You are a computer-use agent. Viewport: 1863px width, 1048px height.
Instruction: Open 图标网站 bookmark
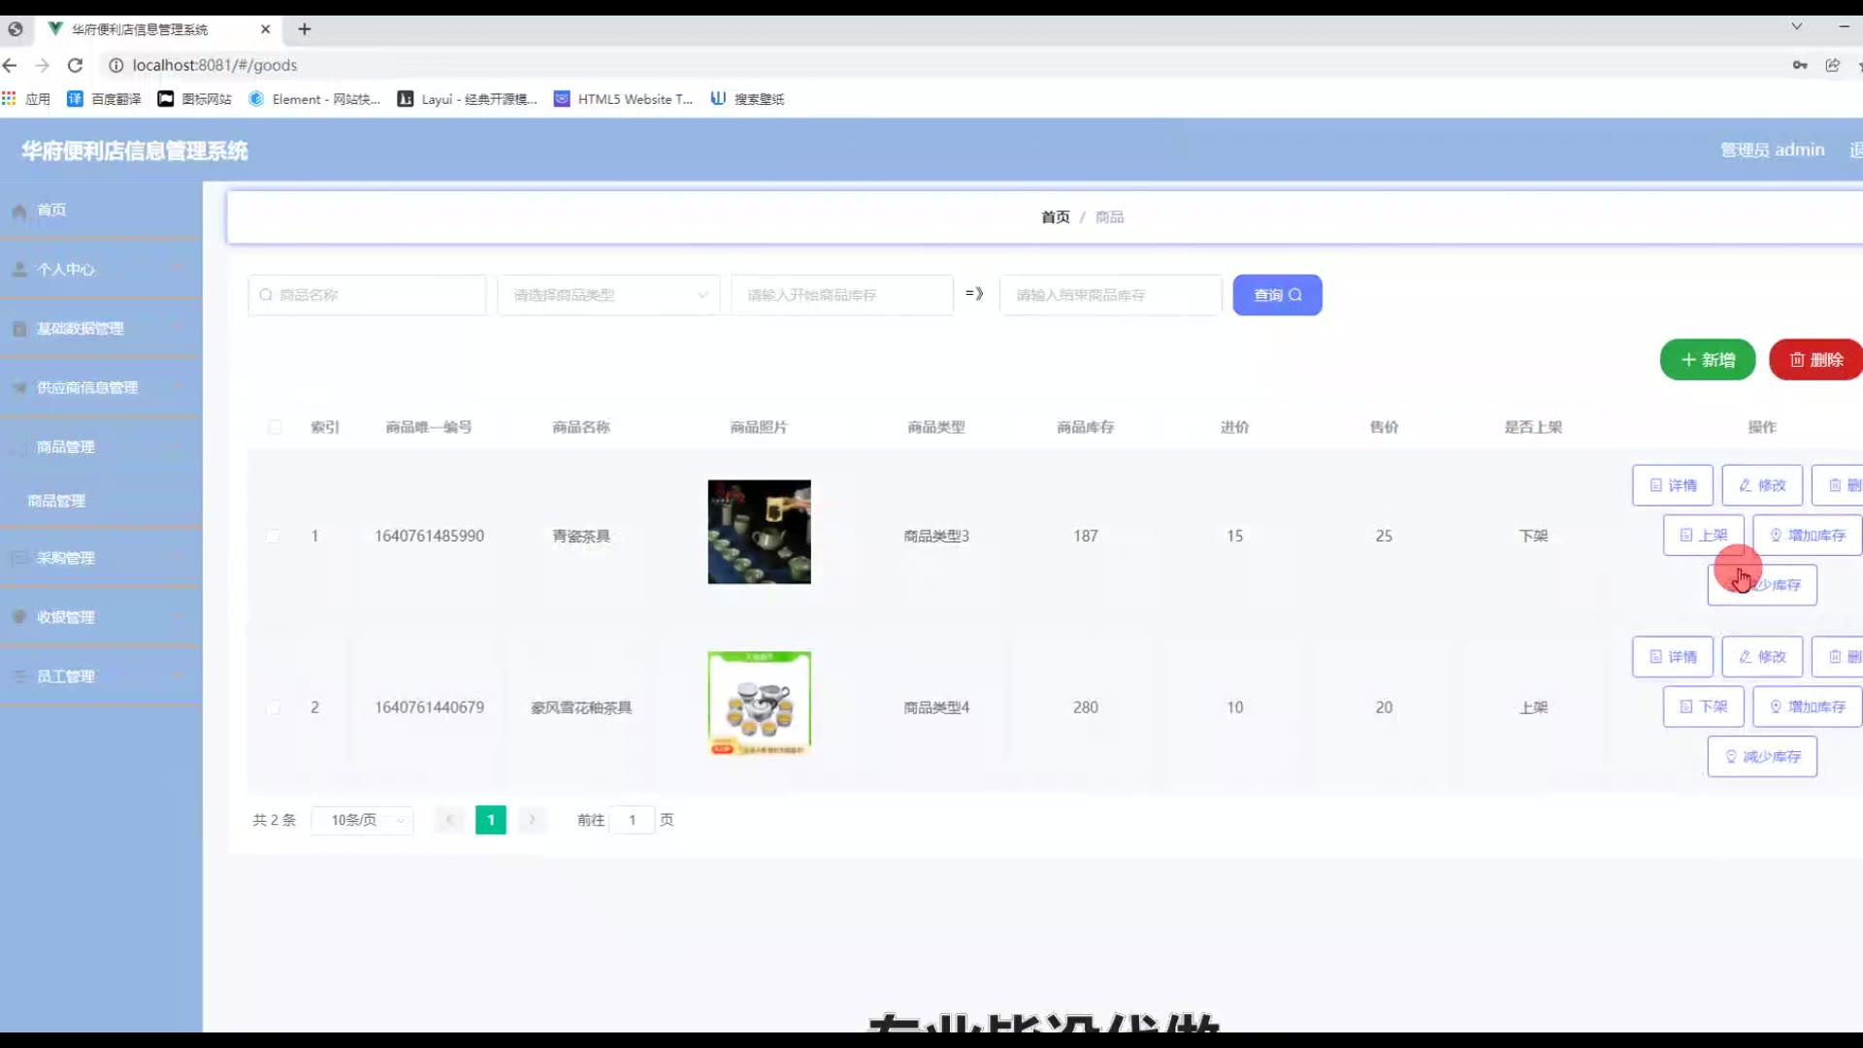pos(195,99)
